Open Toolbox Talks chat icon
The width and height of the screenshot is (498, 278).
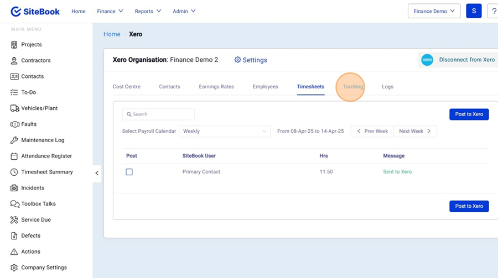tap(14, 204)
